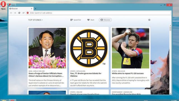Open the partially visible bottom-left story image
Viewport: 179px width, 101px height.
pyautogui.click(x=47, y=93)
